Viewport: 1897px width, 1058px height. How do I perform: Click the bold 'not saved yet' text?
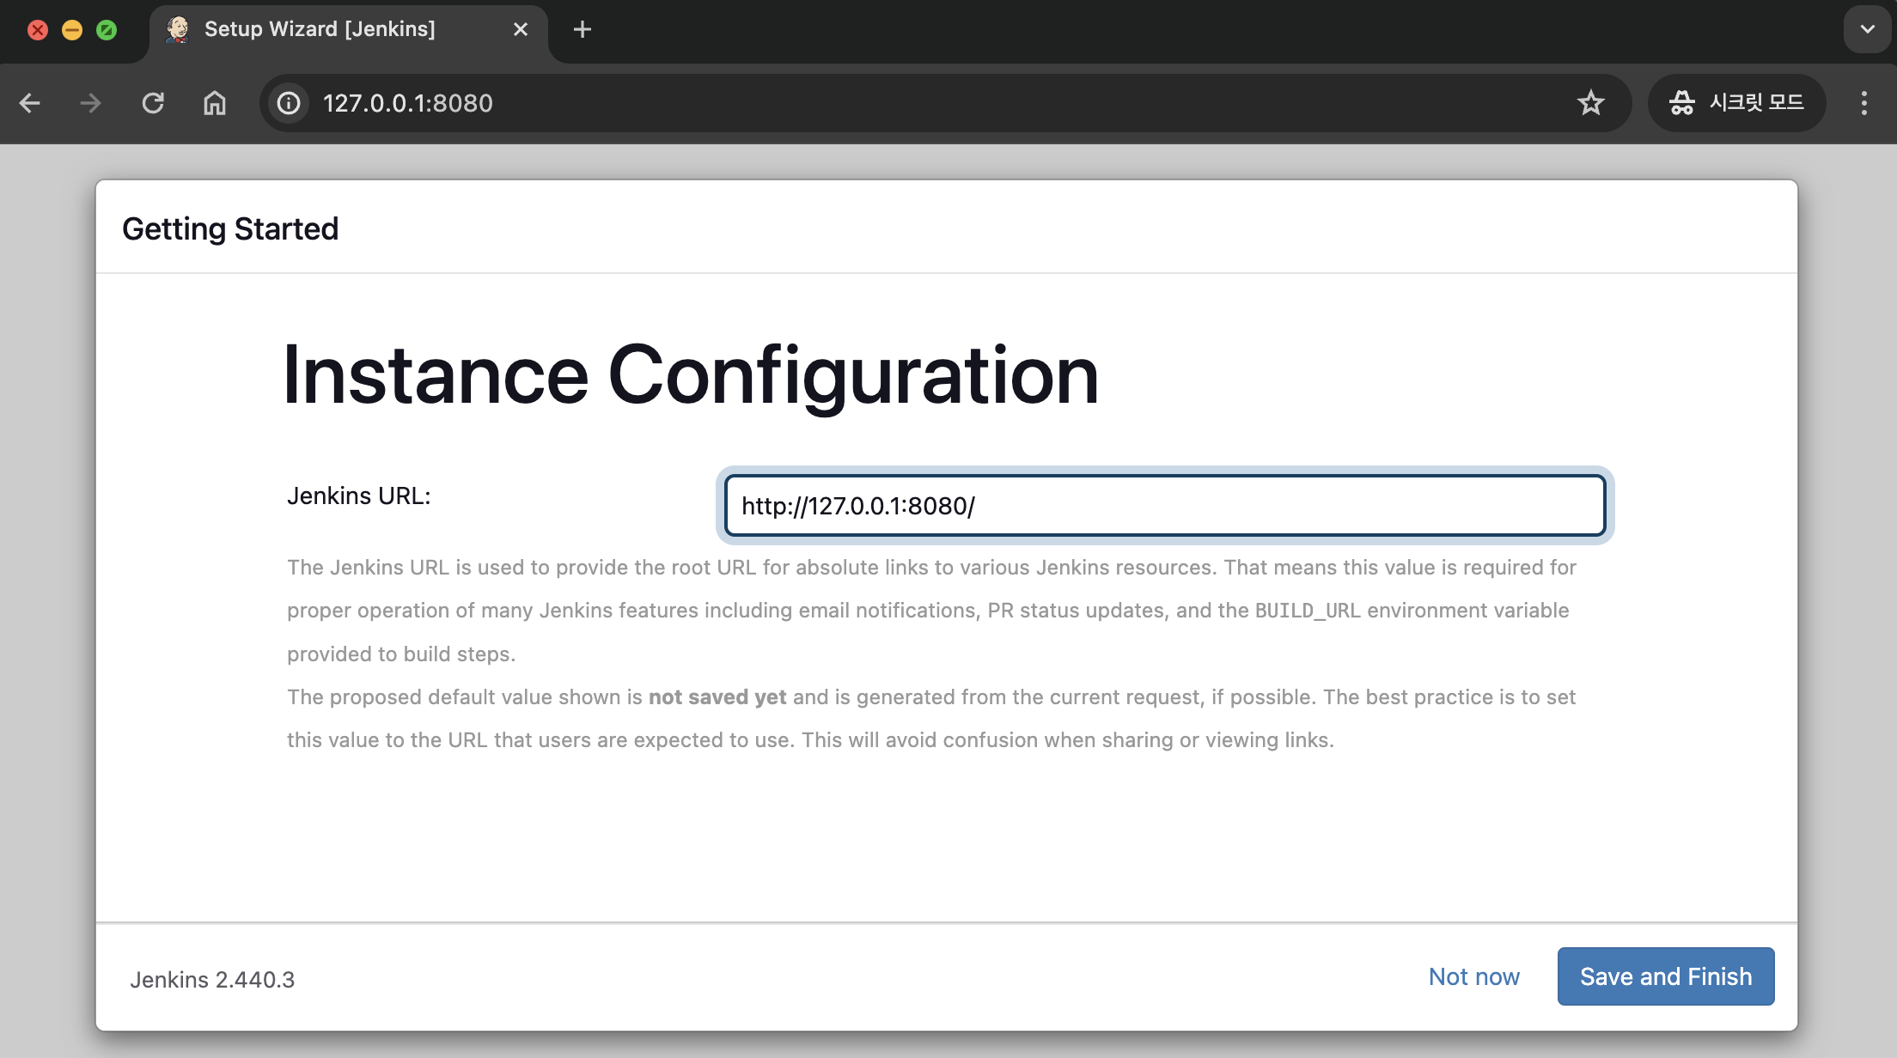coord(717,697)
